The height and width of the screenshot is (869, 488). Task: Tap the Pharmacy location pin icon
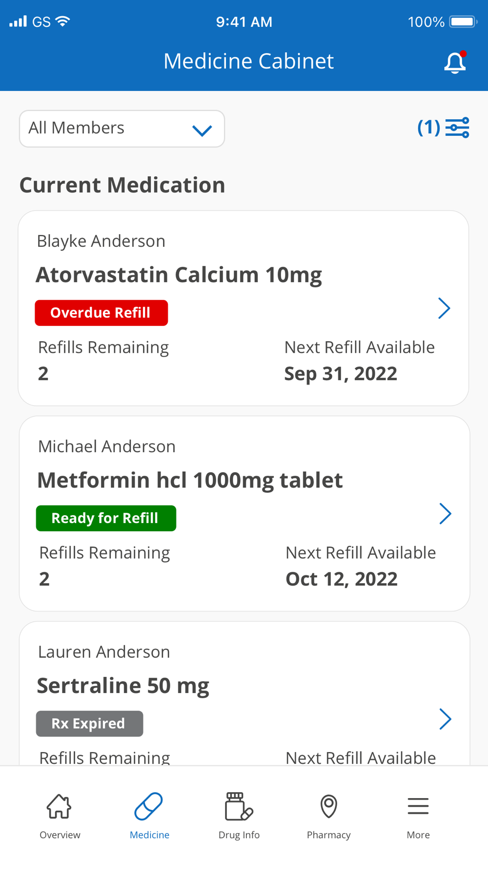coord(328,806)
